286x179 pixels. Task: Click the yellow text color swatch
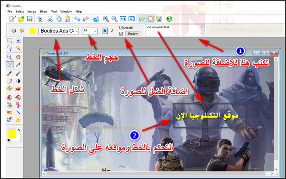pos(32,30)
